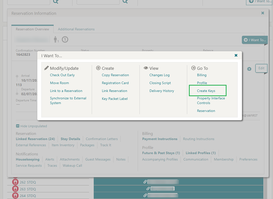
Task: Click trash icon for room 264 STDQ
Action: point(15,195)
